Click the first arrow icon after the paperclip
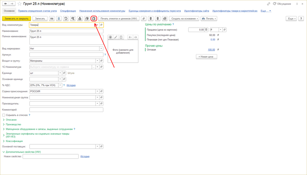 point(151,18)
